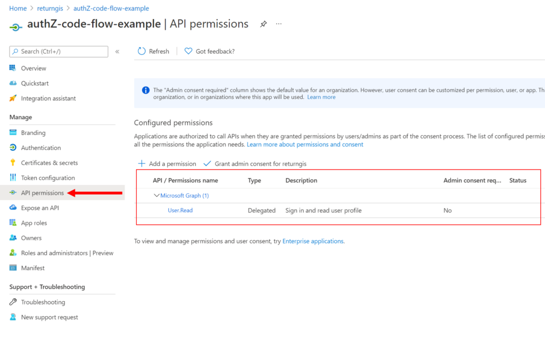The image size is (545, 345).
Task: Click the Branding icon in Manage section
Action: (13, 132)
